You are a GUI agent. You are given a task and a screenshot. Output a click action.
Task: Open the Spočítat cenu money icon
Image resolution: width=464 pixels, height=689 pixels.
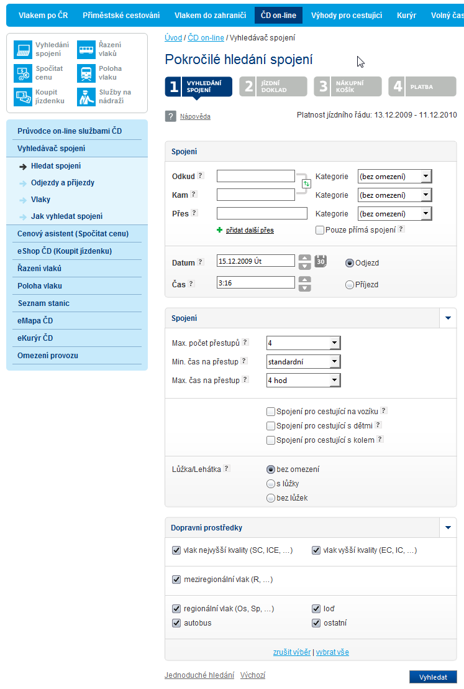[x=23, y=73]
